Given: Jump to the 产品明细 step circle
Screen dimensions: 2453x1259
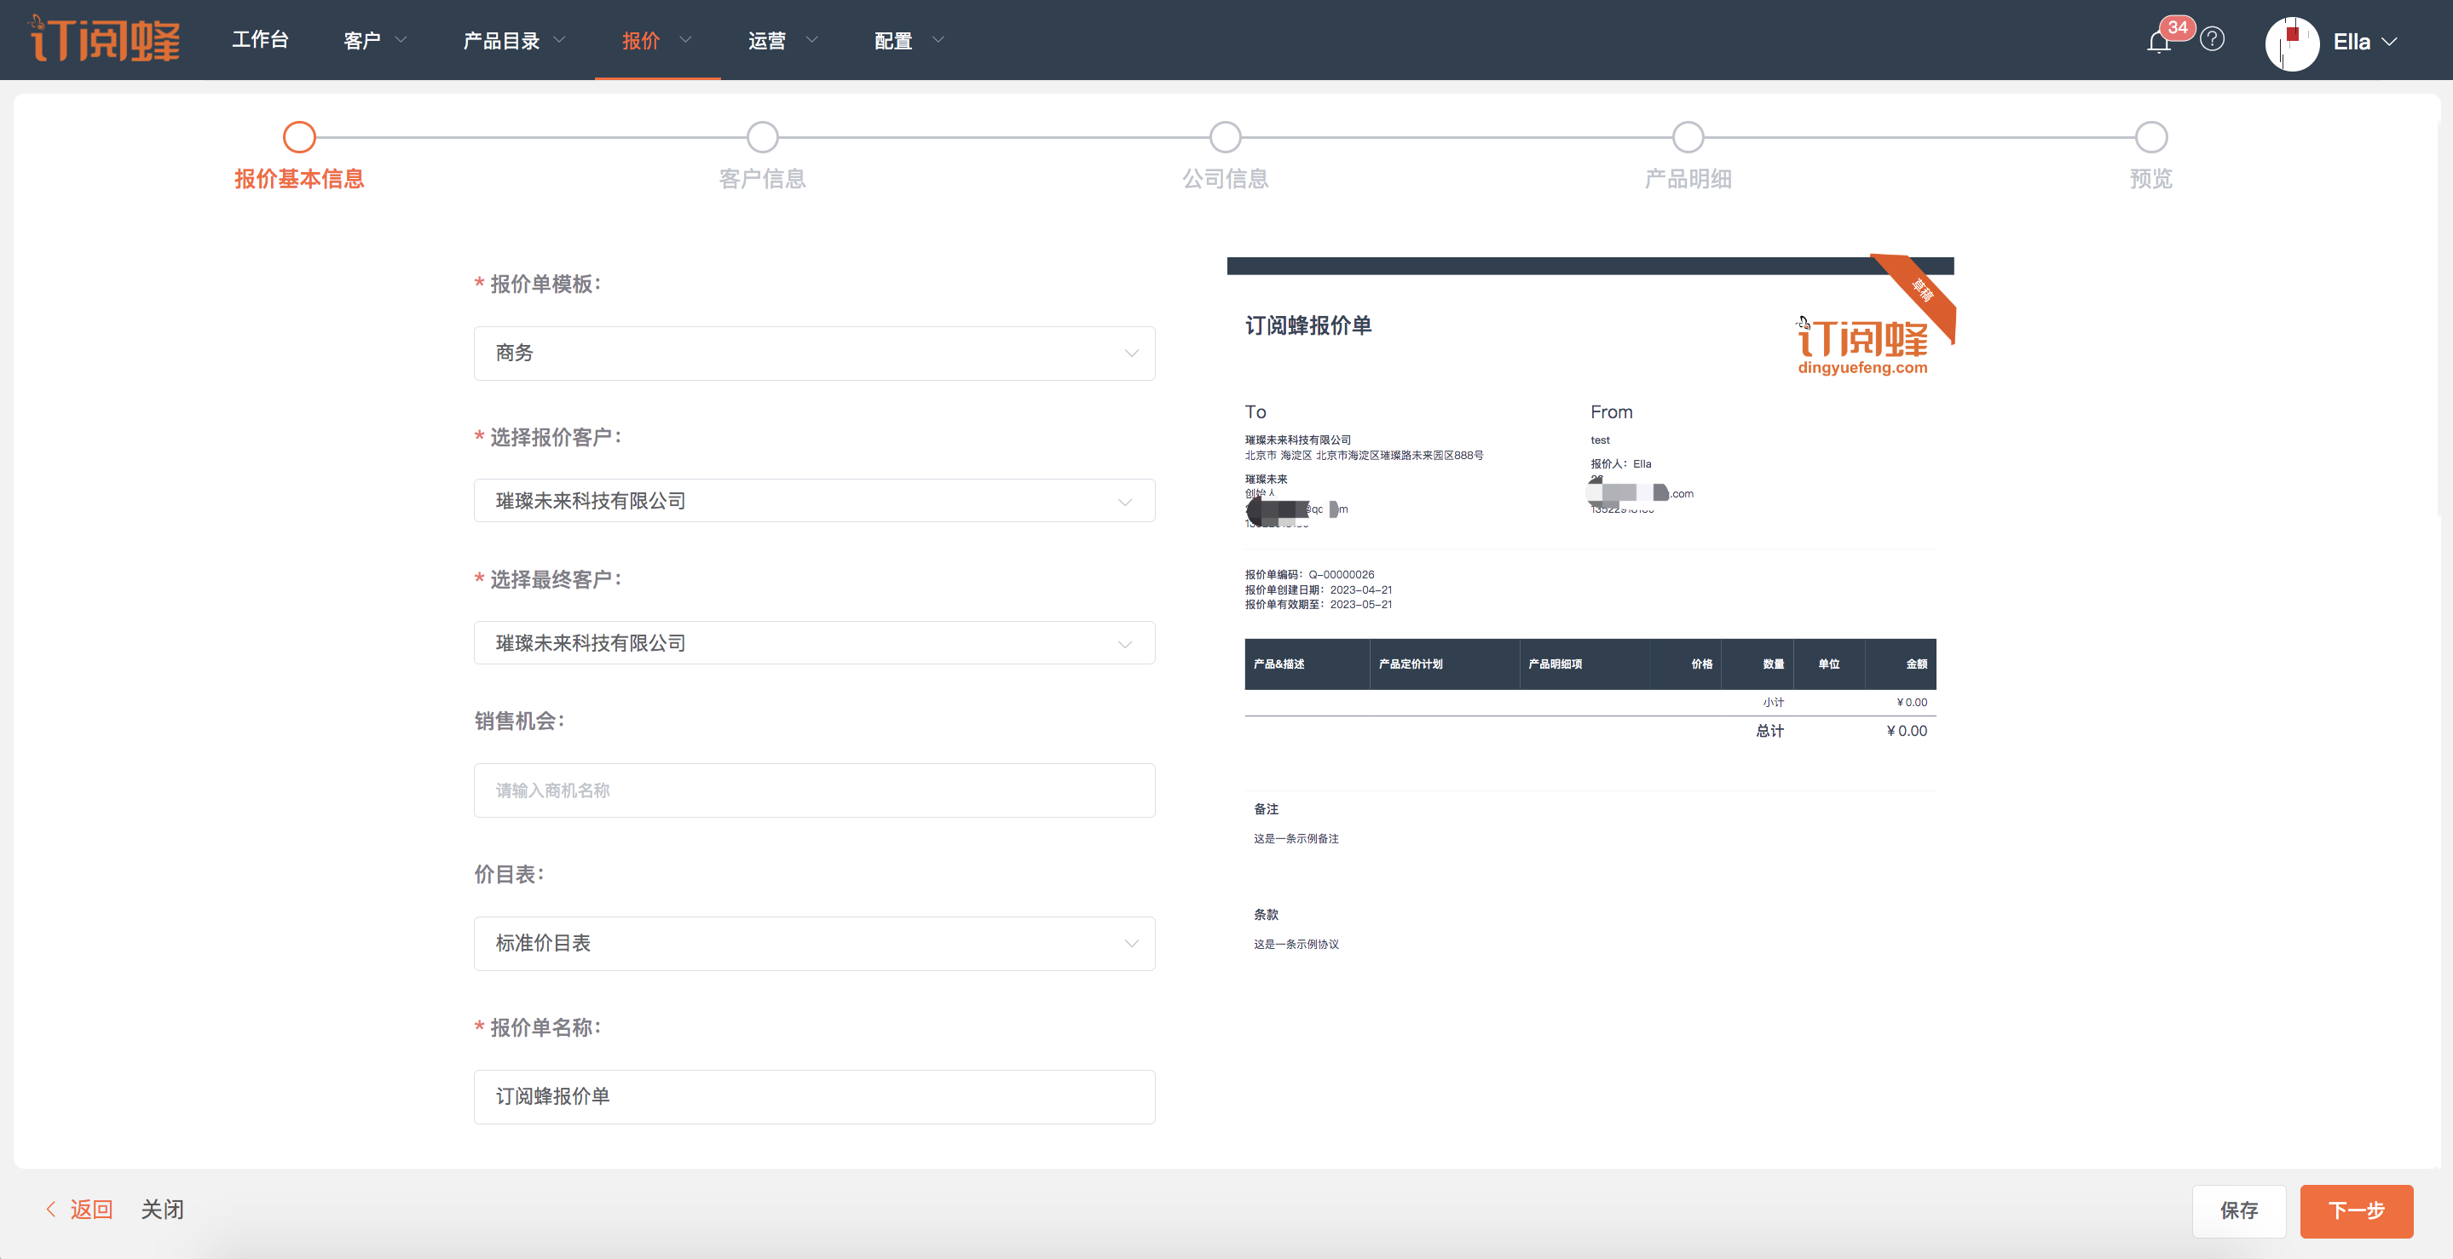Looking at the screenshot, I should (x=1688, y=137).
